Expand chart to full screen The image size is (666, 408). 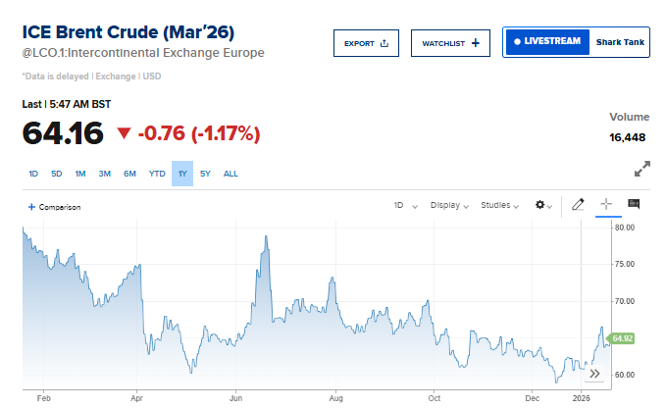(642, 170)
